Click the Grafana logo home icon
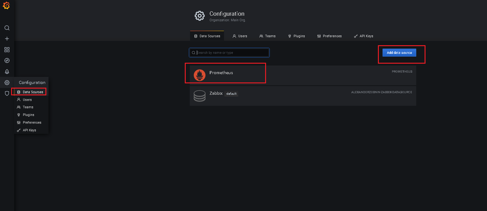487x211 pixels. [x=6, y=6]
